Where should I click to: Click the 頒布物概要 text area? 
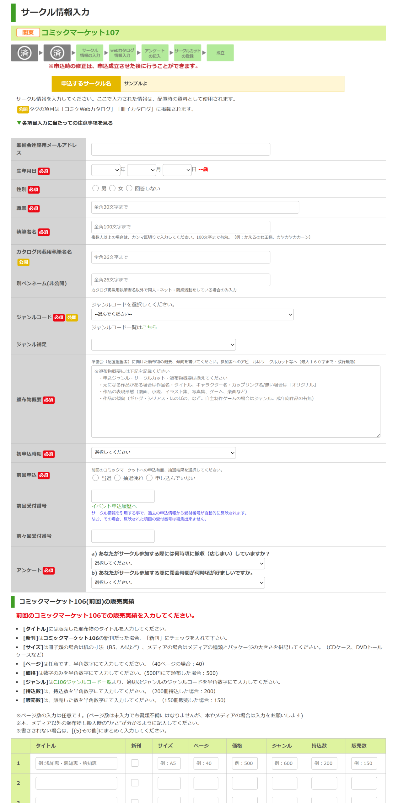point(236,401)
